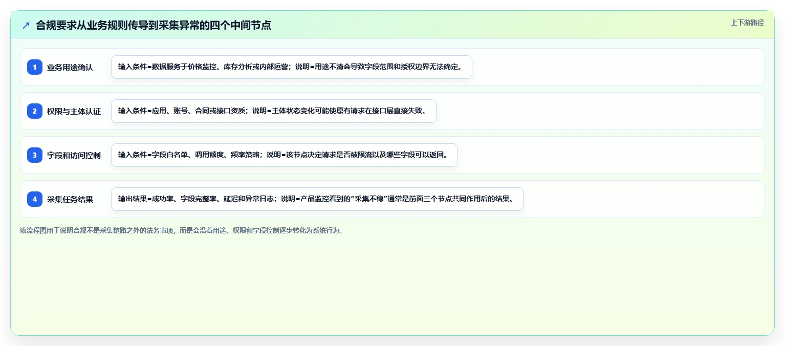Select the 业务用途确认 step label
This screenshot has width=785, height=346.
70,67
